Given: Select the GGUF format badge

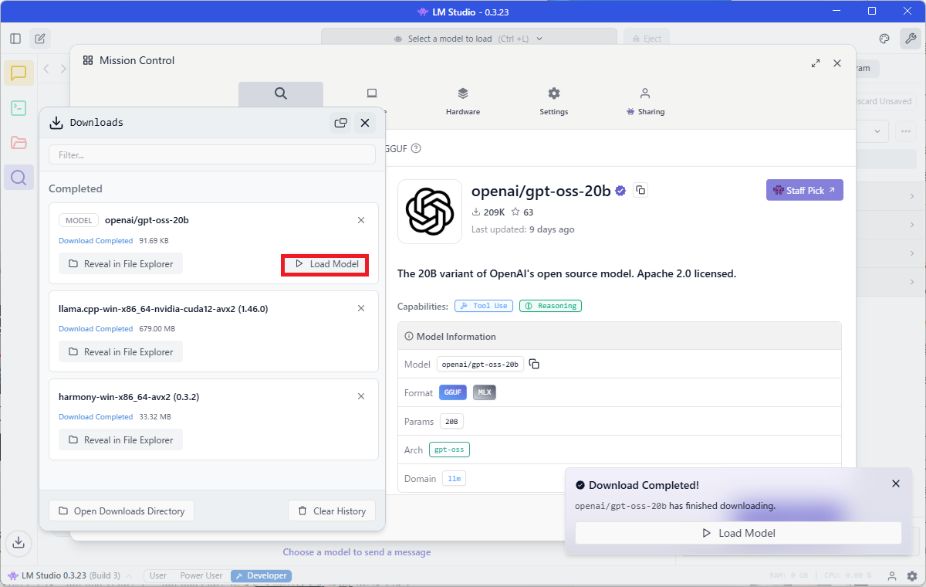Looking at the screenshot, I should pos(453,392).
